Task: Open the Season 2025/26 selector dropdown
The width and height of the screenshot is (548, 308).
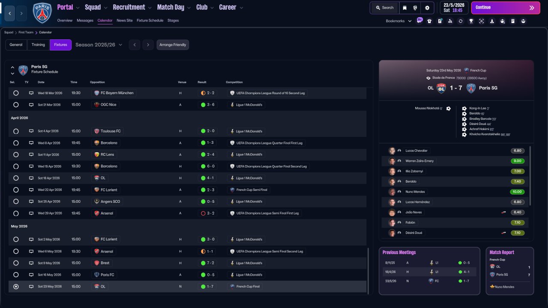Action: (99, 45)
